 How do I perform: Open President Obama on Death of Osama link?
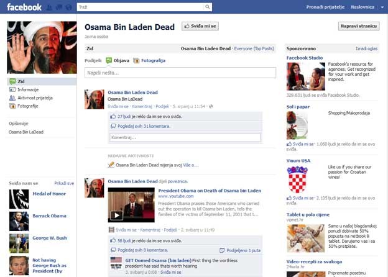(x=210, y=191)
